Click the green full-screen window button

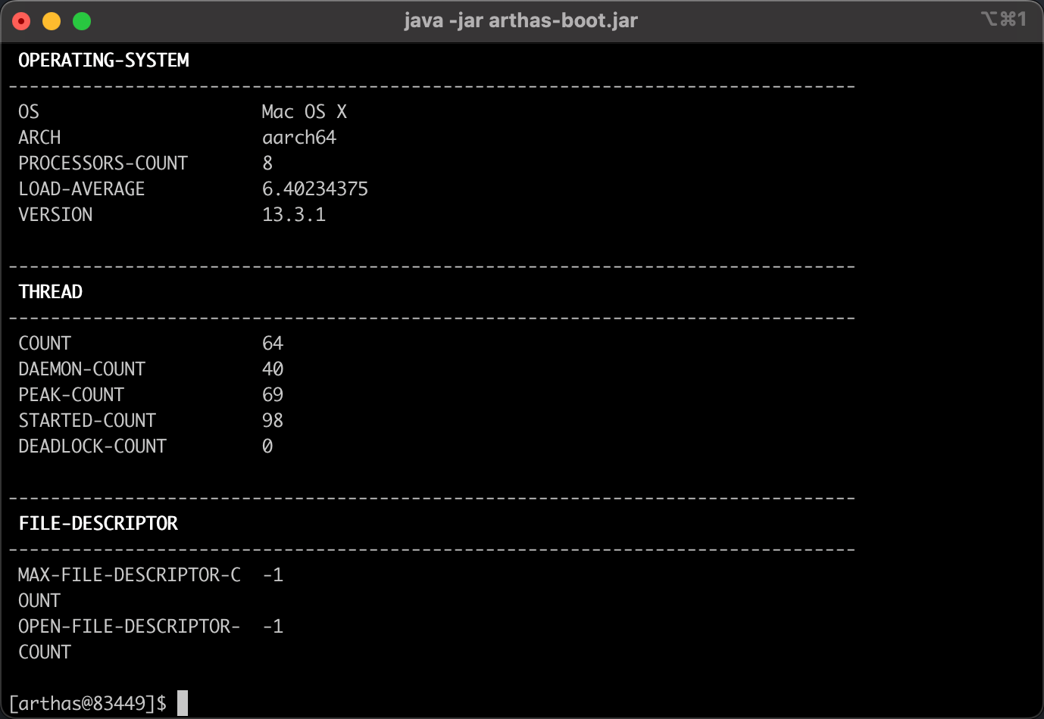tap(82, 21)
